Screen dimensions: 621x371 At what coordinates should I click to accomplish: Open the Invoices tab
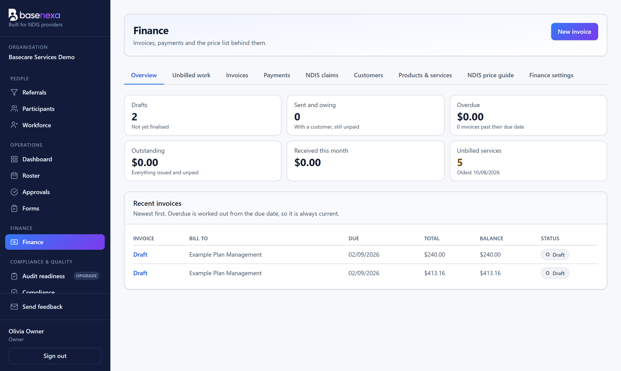tap(237, 75)
